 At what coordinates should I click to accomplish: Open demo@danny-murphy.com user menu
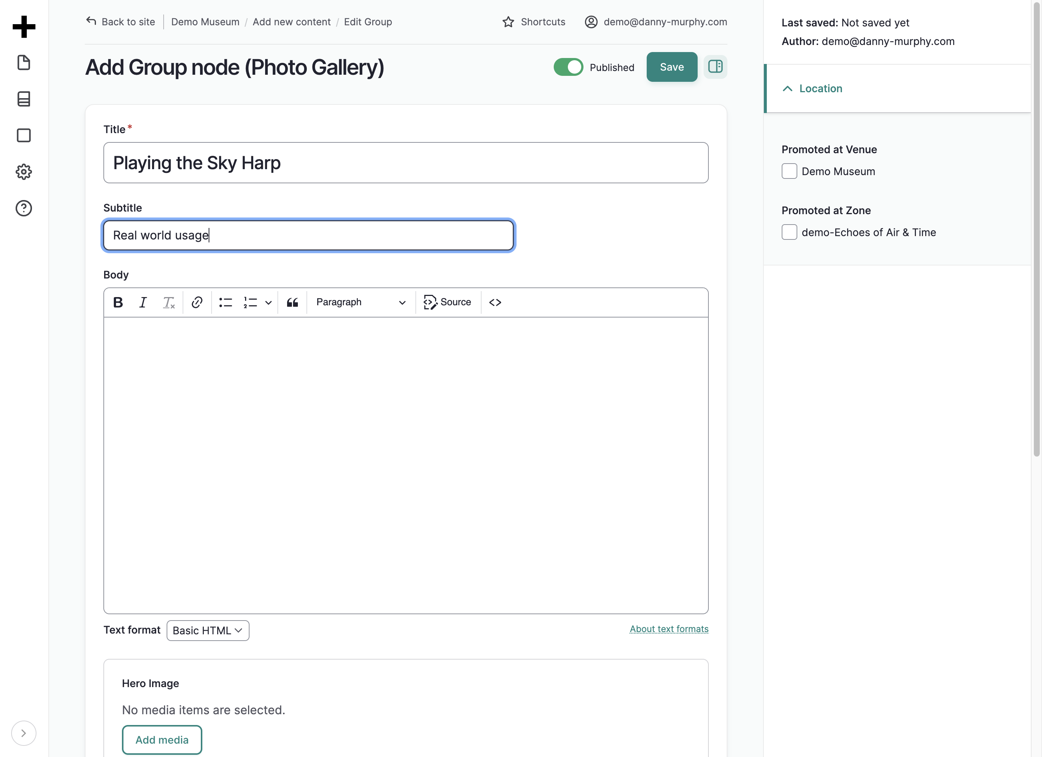(656, 22)
